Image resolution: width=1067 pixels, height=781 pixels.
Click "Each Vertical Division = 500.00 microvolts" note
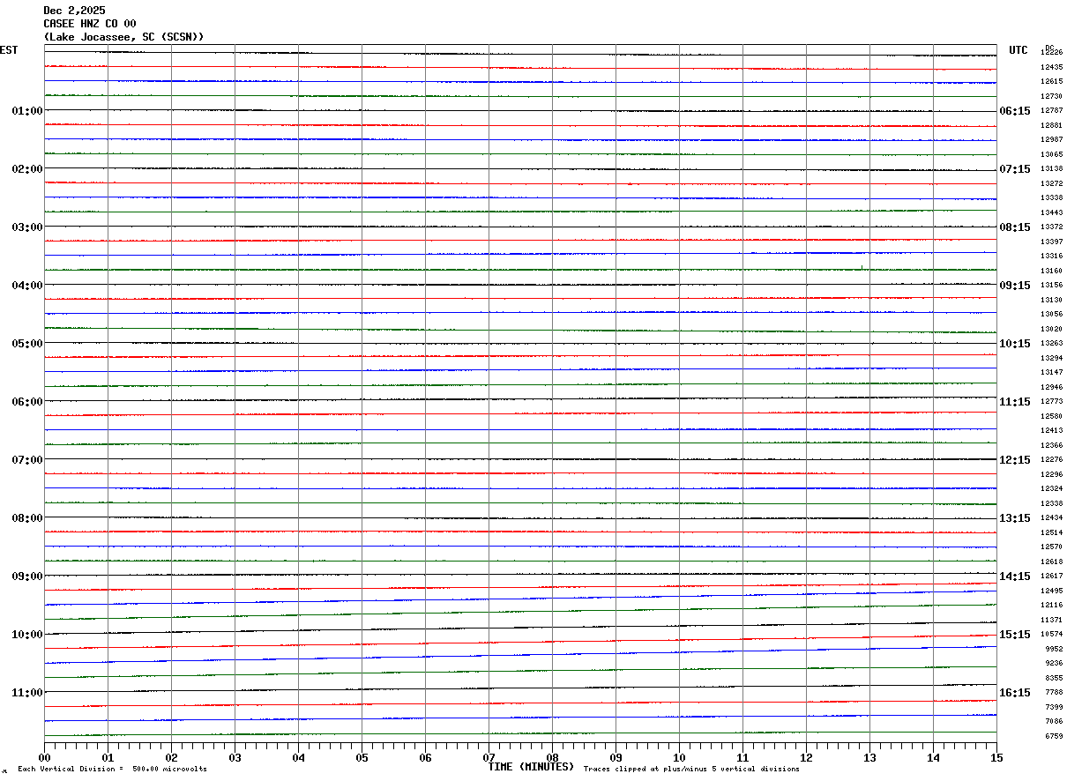(x=112, y=770)
